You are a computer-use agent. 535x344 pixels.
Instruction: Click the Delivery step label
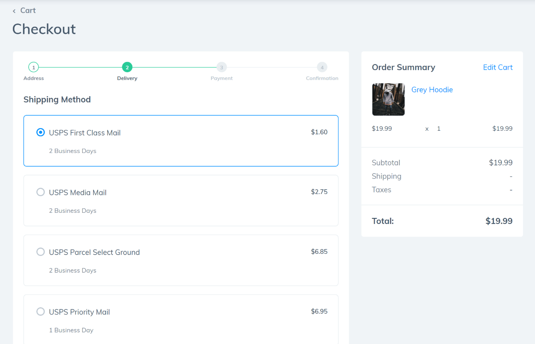pos(127,78)
